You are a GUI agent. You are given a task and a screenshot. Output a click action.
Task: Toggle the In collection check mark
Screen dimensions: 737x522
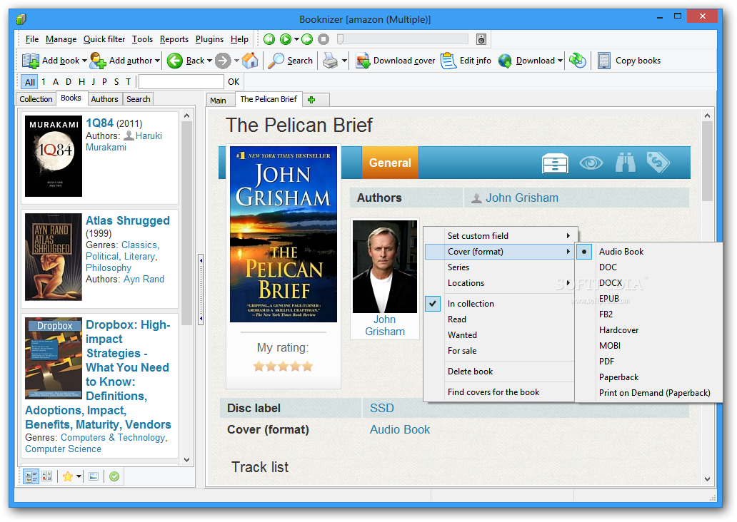(433, 304)
